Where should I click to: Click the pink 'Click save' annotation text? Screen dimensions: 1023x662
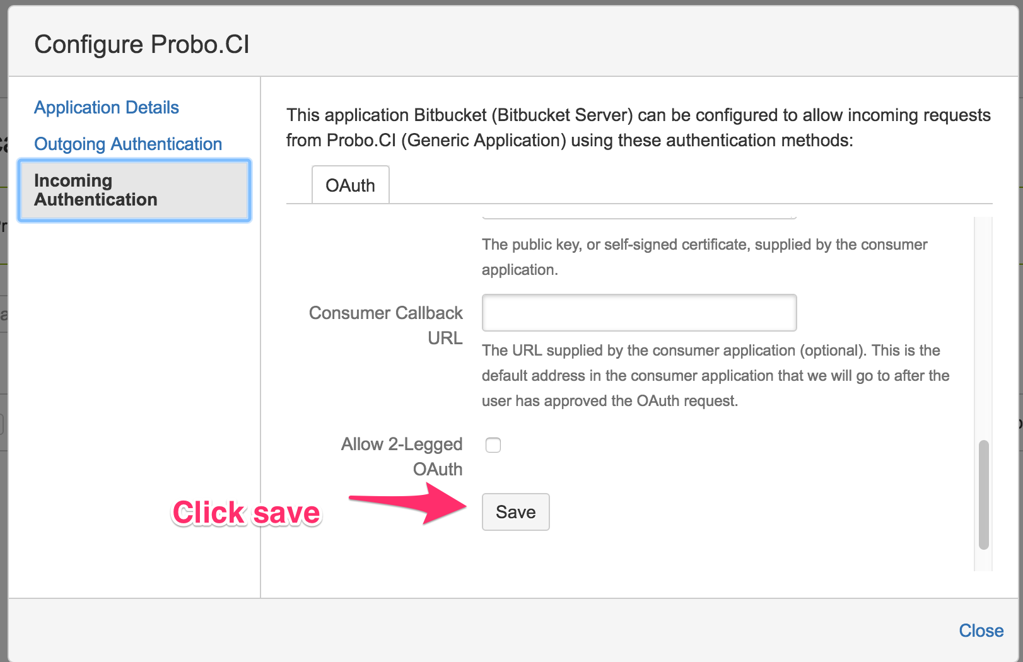click(246, 513)
